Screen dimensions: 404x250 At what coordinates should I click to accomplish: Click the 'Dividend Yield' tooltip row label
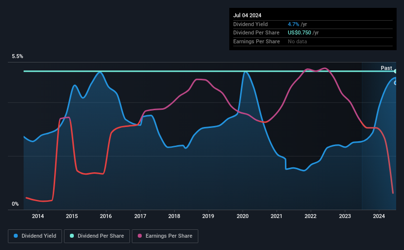(250, 24)
